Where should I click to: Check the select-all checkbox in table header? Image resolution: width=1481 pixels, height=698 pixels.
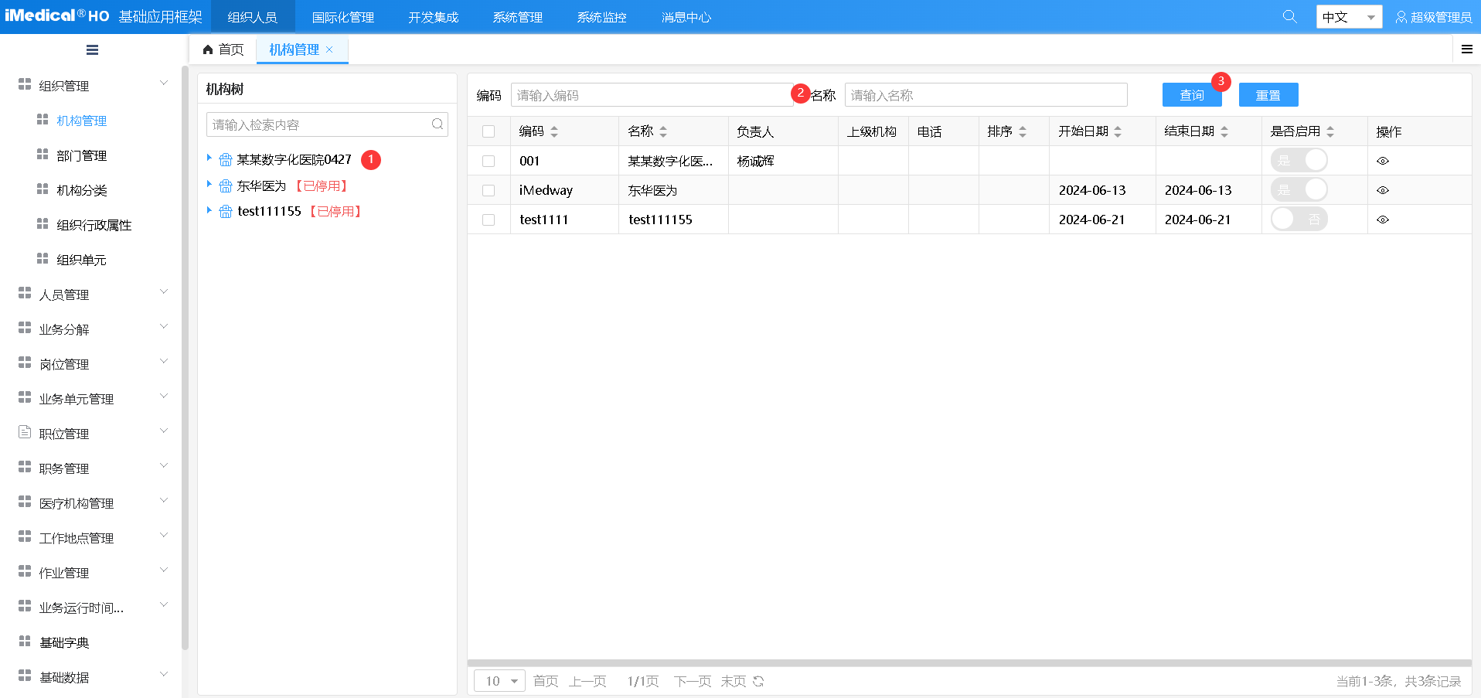pyautogui.click(x=489, y=131)
